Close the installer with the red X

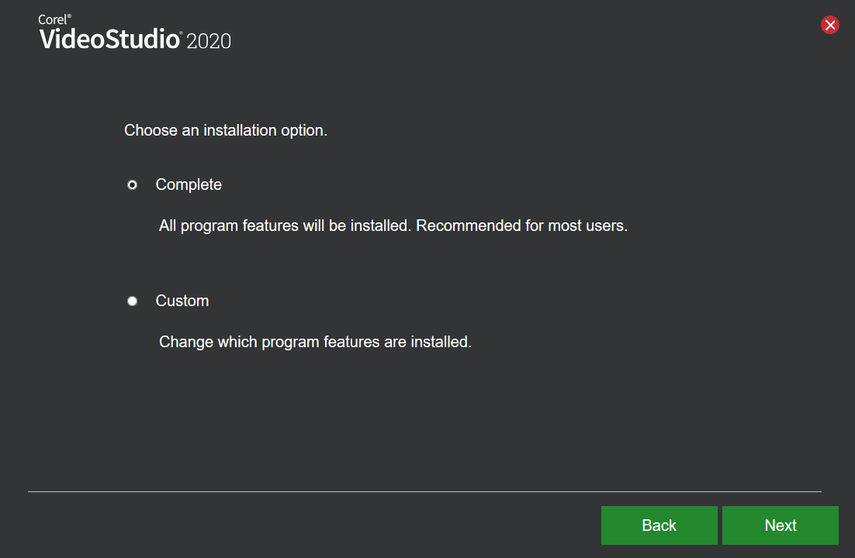[830, 25]
